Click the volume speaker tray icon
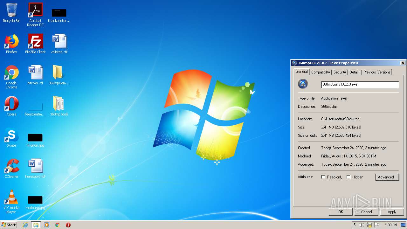Screen dimensions: 407x229 pos(362,225)
